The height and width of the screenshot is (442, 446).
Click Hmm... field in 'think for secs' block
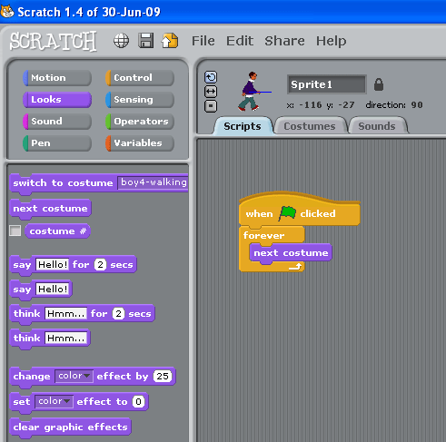tap(65, 313)
